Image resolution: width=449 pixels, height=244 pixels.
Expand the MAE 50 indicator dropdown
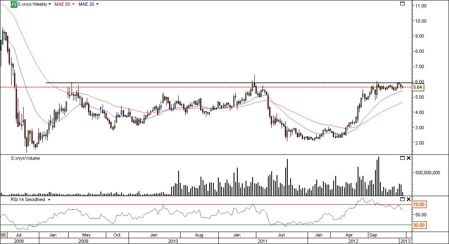(73, 4)
